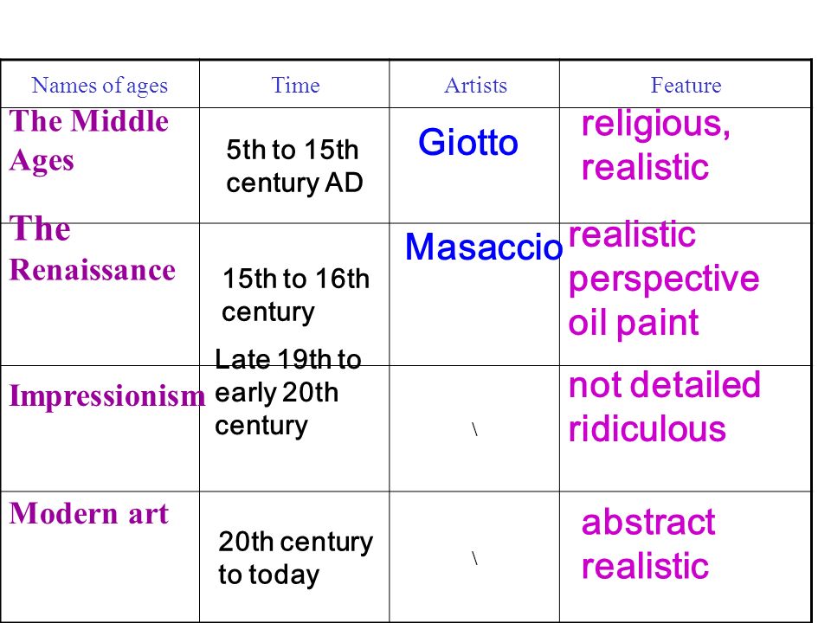831x623 pixels.
Task: Select the 'Time' column header
Action: coord(295,85)
